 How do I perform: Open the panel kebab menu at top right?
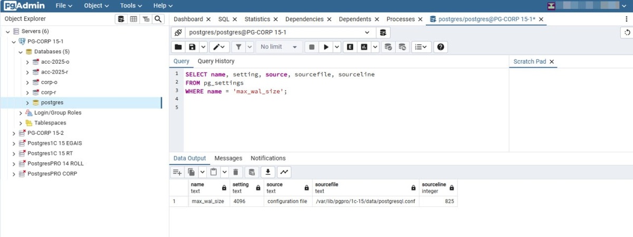click(626, 19)
